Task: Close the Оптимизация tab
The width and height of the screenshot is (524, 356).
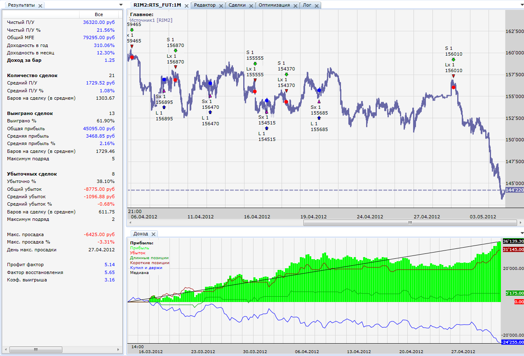Action: pyautogui.click(x=295, y=6)
